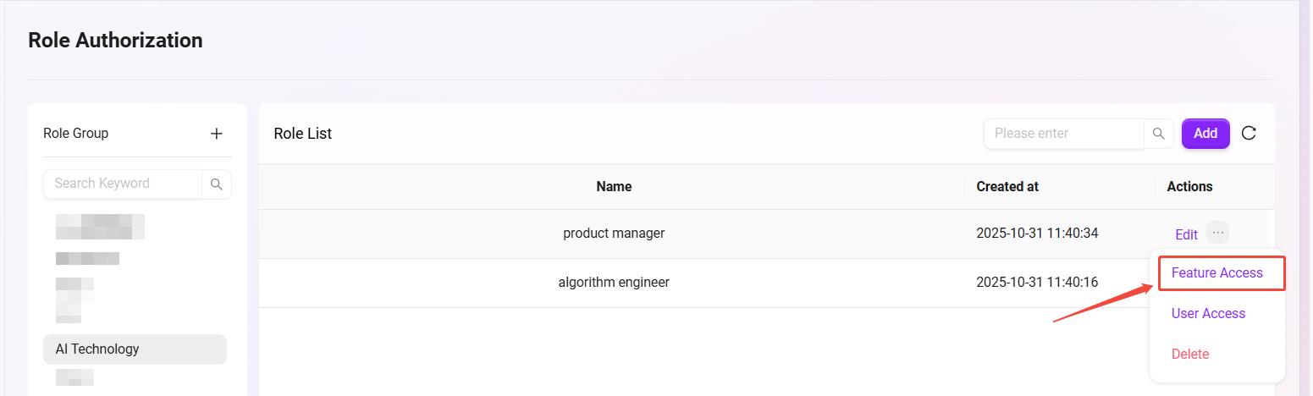The width and height of the screenshot is (1313, 396).
Task: Select the algorithm engineer row
Action: click(614, 282)
